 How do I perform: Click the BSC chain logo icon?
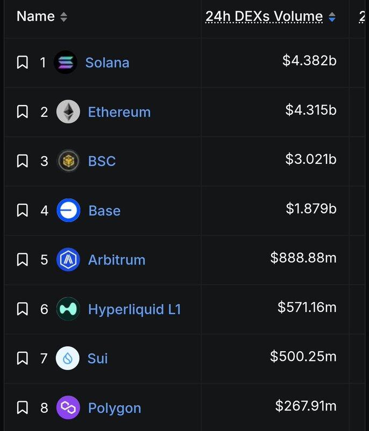(x=68, y=161)
